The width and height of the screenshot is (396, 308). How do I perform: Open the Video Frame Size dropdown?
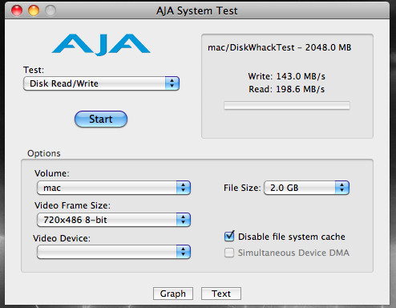[x=114, y=220]
